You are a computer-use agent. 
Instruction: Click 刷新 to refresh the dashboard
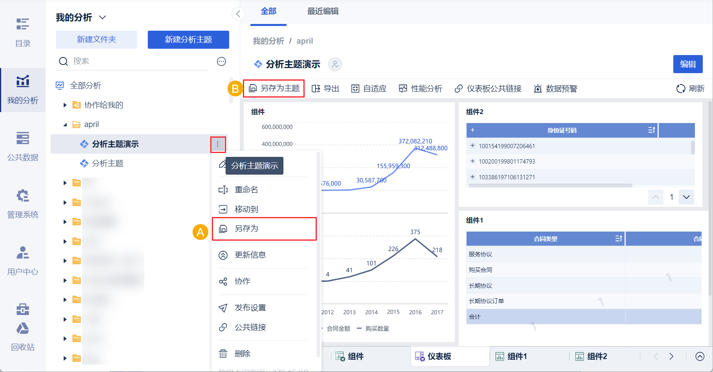pos(690,88)
